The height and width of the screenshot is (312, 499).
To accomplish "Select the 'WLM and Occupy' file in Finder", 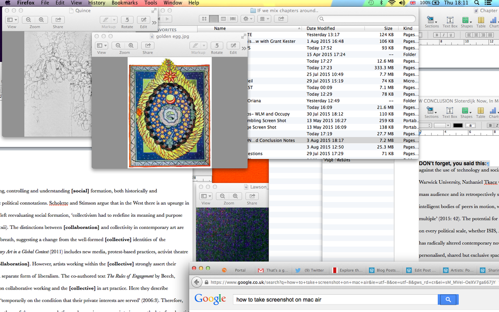I will point(333,114).
